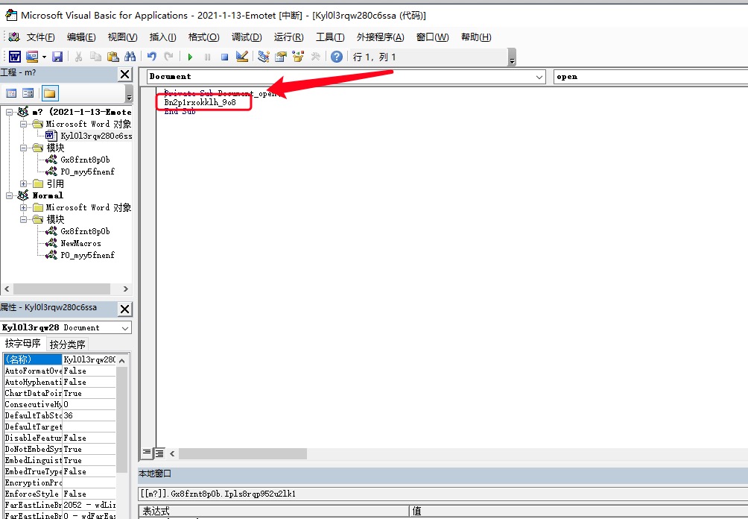Select the Kyl0l3rqw280c6ss document object
The width and height of the screenshot is (748, 519).
[x=96, y=136]
